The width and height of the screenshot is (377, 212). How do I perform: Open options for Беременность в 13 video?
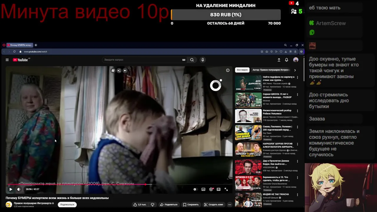click(297, 178)
